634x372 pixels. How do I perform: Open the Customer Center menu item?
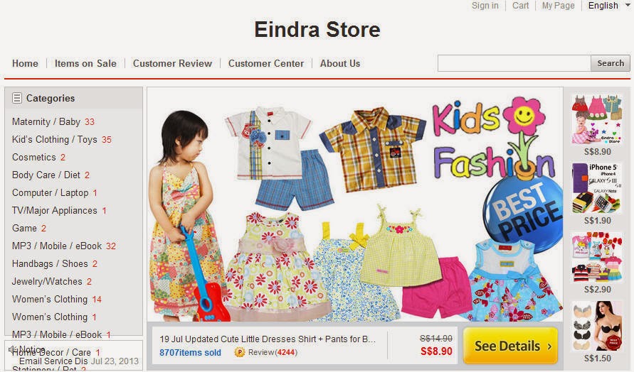coord(265,63)
